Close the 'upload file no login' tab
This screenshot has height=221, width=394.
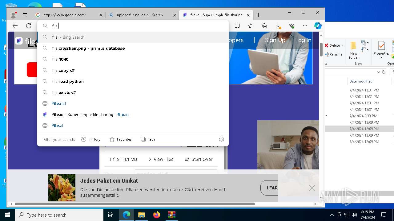point(175,15)
